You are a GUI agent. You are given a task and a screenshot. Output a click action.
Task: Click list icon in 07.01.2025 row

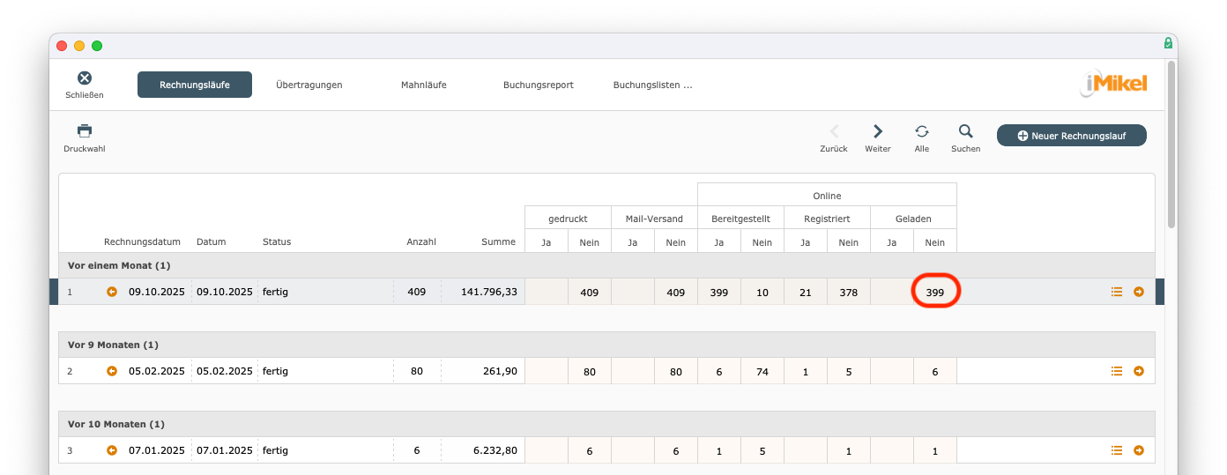(x=1117, y=450)
